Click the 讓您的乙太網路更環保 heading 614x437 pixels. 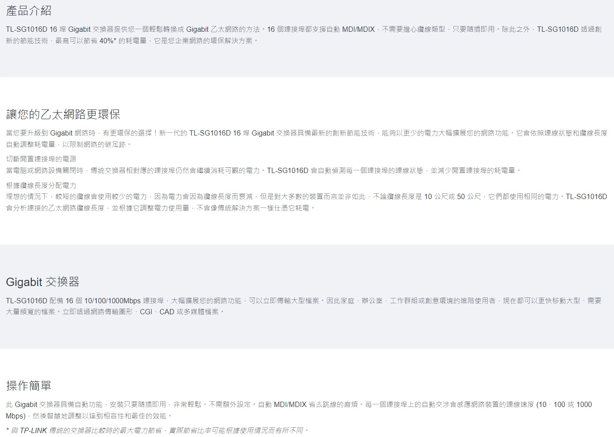pyautogui.click(x=63, y=114)
